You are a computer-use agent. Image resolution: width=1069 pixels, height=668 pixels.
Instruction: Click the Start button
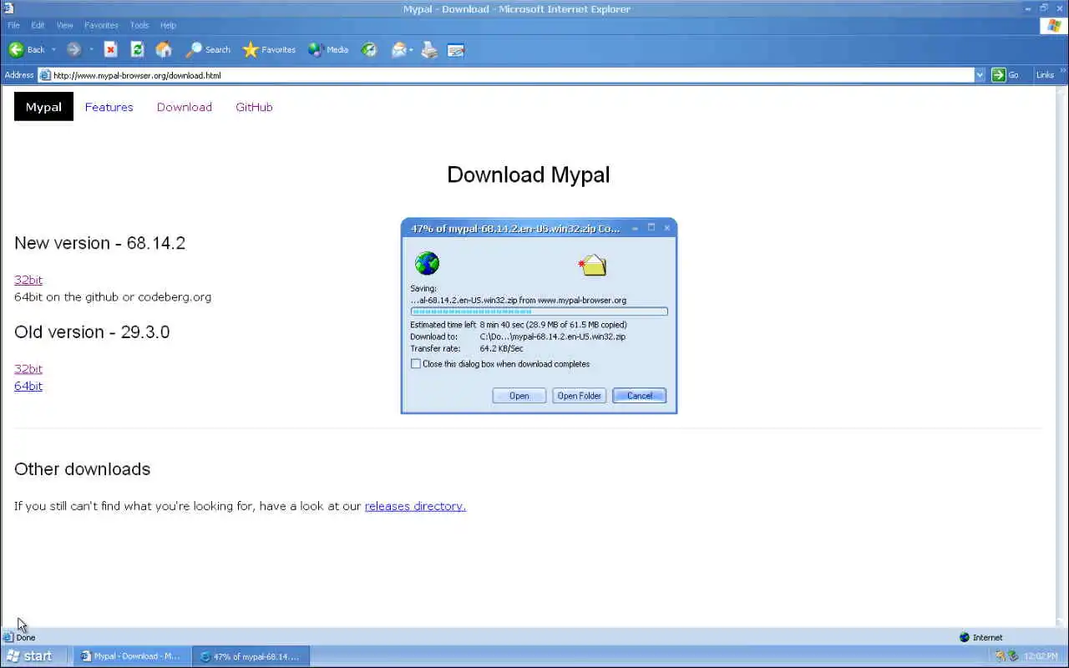click(30, 656)
